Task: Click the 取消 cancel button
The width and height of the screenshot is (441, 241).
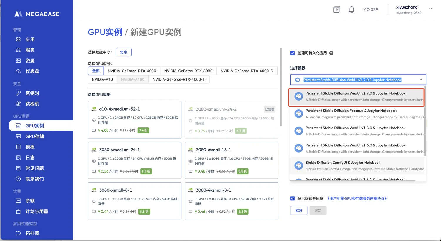Action: point(299,210)
